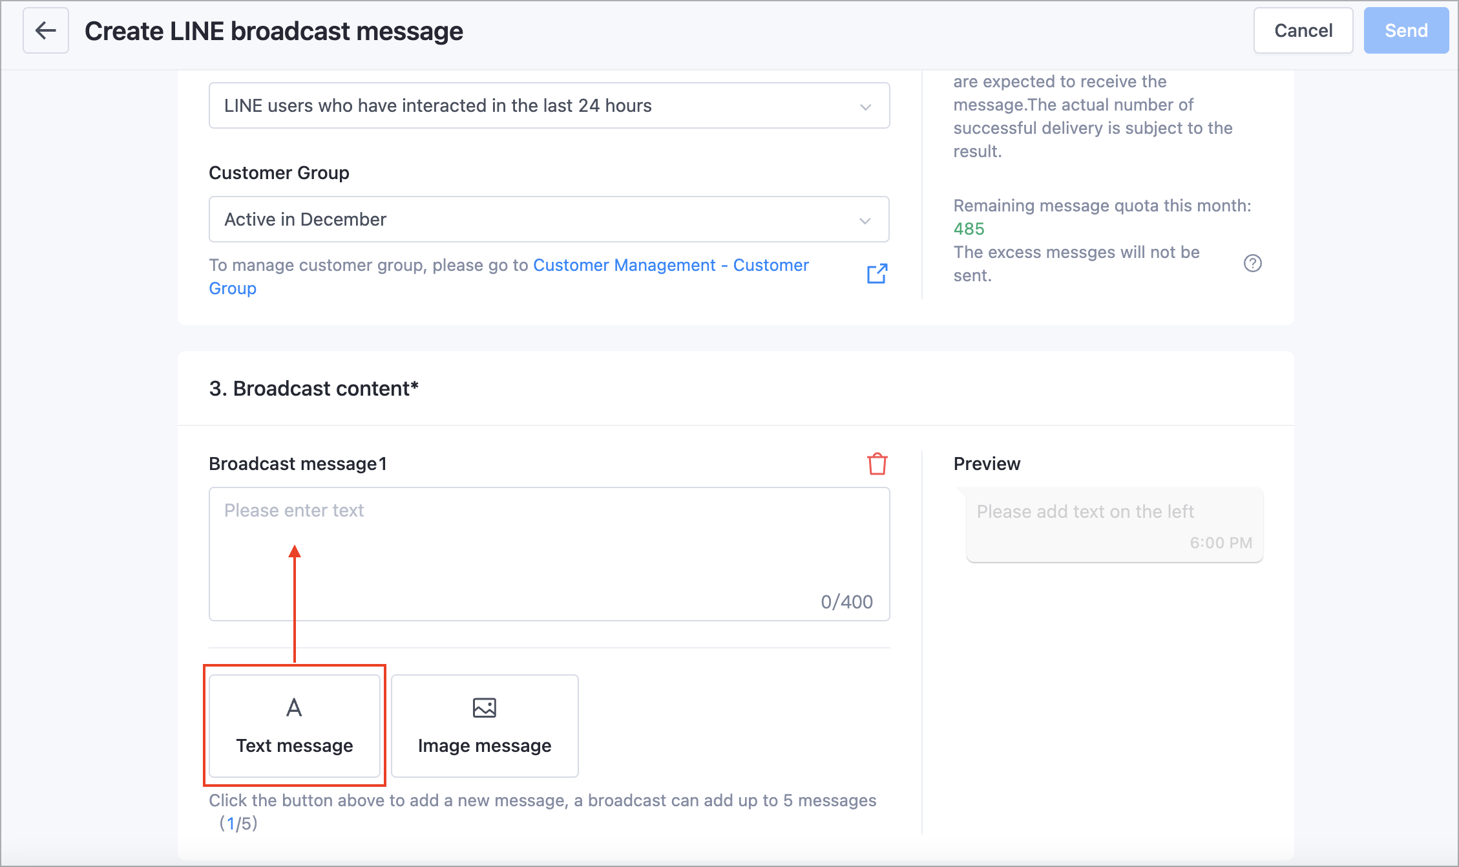Open the external link icon for customer group
This screenshot has height=867, width=1459.
877,273
